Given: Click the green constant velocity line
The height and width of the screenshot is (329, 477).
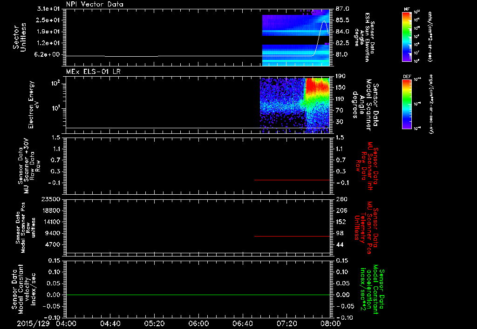Looking at the screenshot, I should pos(198,295).
